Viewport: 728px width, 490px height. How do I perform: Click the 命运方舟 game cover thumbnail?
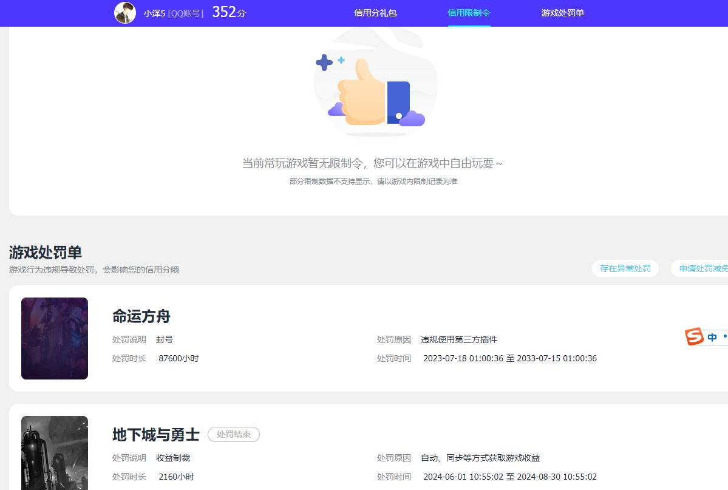[54, 338]
